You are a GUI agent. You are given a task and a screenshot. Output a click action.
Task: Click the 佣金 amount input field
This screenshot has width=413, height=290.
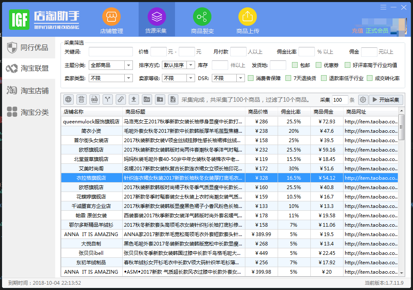(x=369, y=52)
